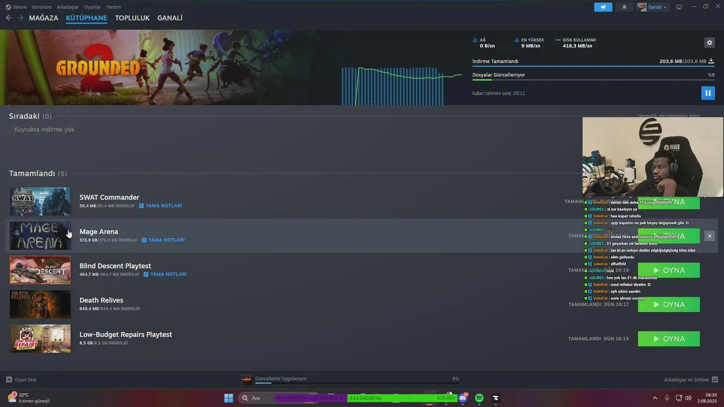Open the Windows Start button

point(229,398)
